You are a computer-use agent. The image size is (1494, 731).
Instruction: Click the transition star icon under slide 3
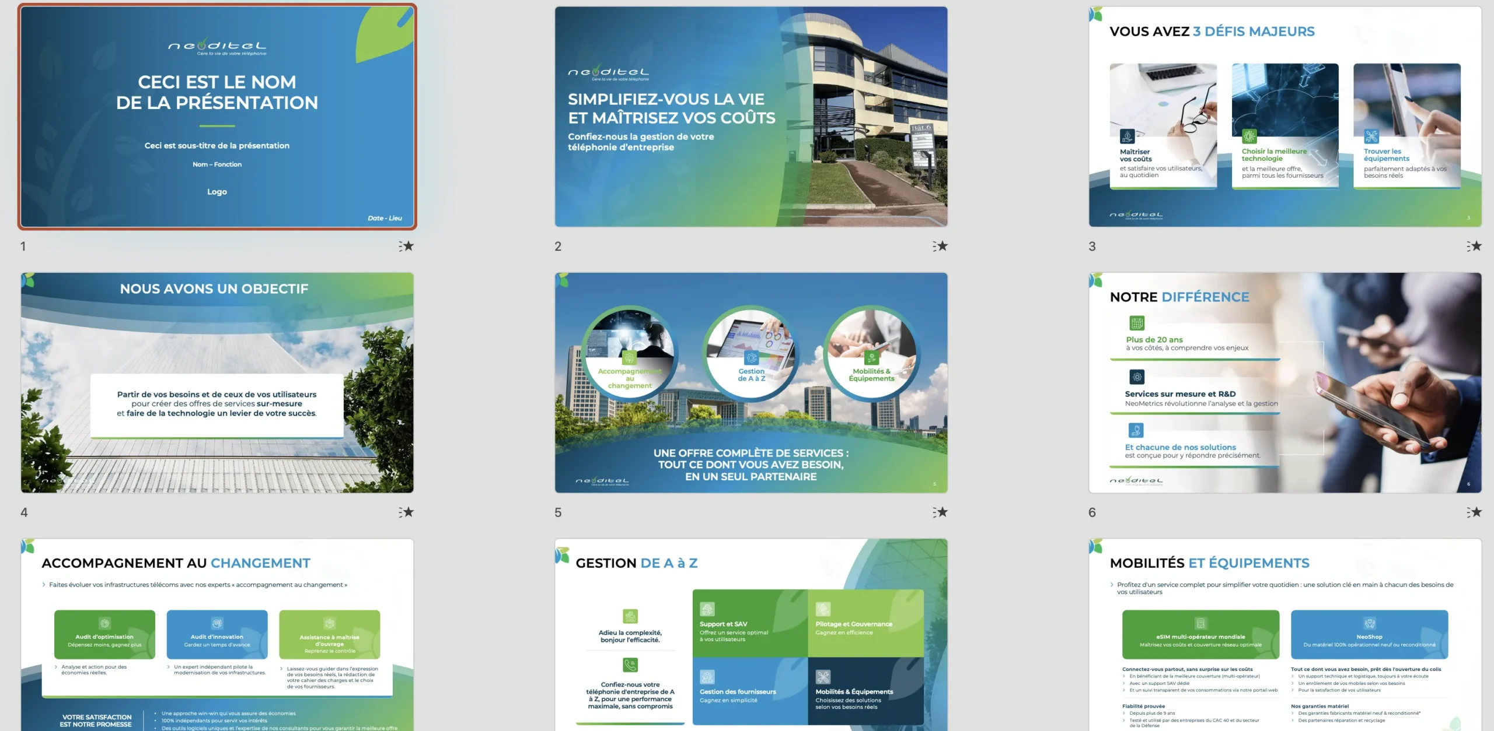[x=1474, y=246]
